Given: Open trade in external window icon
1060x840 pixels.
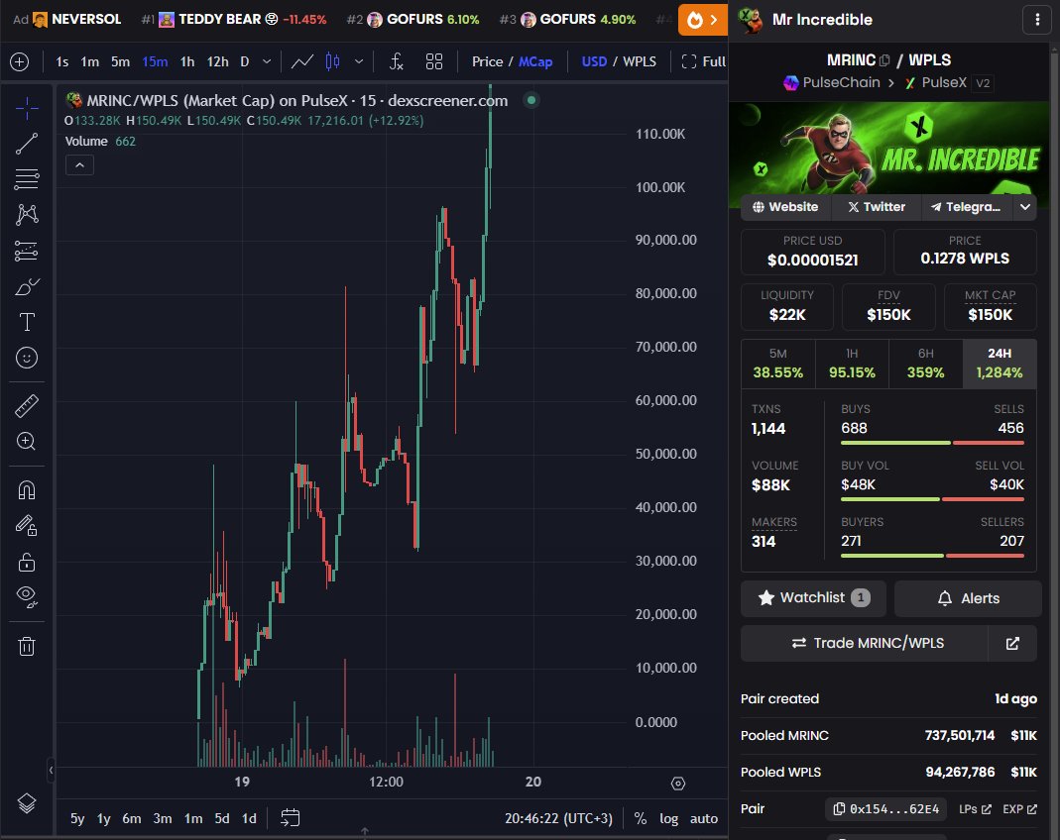Looking at the screenshot, I should (x=1012, y=643).
